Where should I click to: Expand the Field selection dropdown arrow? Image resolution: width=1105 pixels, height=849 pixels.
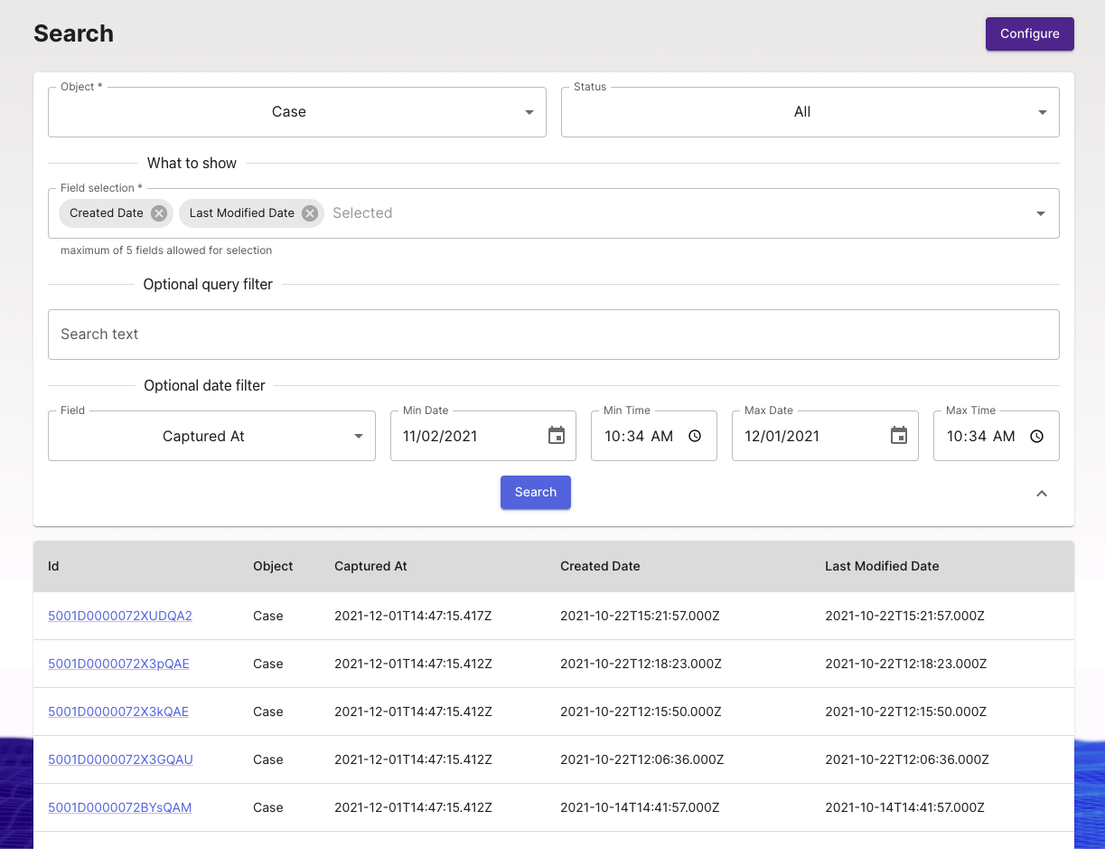click(1041, 213)
